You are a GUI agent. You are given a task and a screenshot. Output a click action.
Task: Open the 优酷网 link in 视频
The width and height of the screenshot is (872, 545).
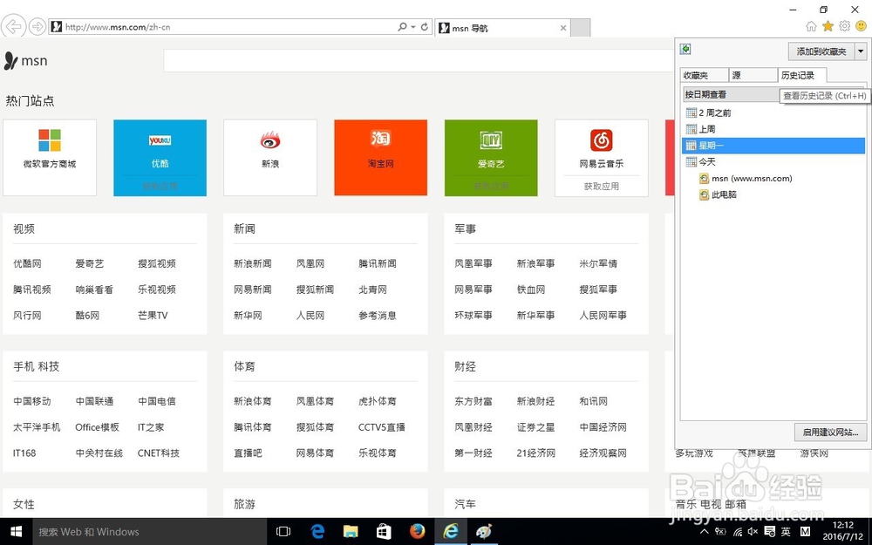(27, 263)
